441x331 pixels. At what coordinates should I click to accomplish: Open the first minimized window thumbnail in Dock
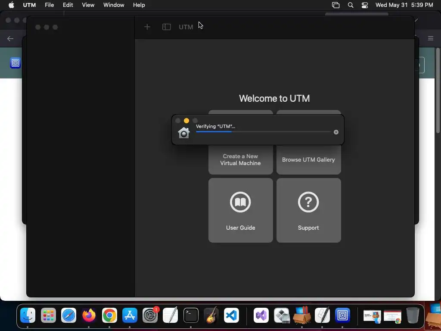(x=372, y=316)
